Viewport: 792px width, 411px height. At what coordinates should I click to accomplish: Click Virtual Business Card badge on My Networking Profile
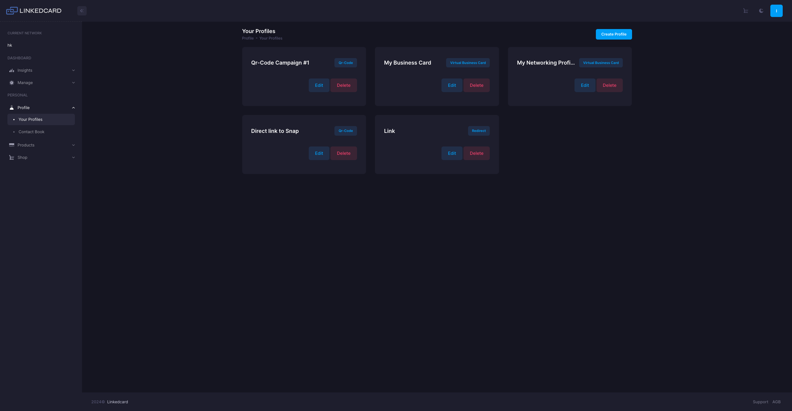pyautogui.click(x=601, y=63)
